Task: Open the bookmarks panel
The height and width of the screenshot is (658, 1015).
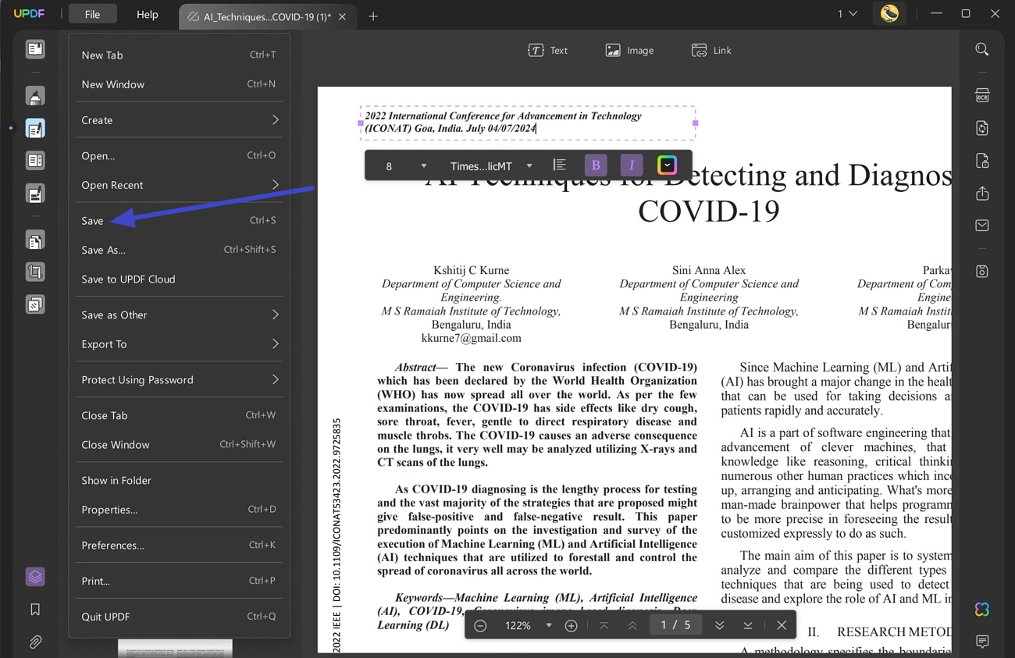Action: 34,609
